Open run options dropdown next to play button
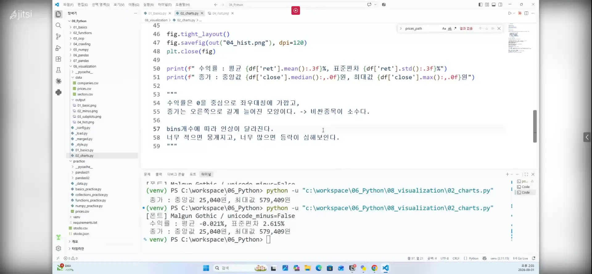Image resolution: width=592 pixels, height=274 pixels. click(x=514, y=13)
